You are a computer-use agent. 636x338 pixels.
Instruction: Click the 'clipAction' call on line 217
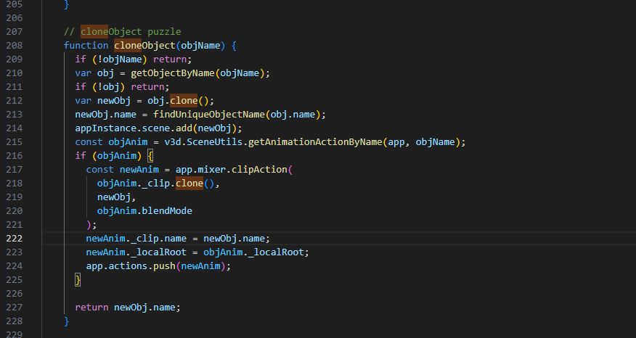click(x=258, y=170)
